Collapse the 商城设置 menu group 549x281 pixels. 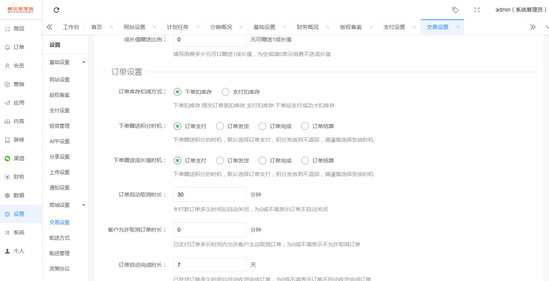84,205
